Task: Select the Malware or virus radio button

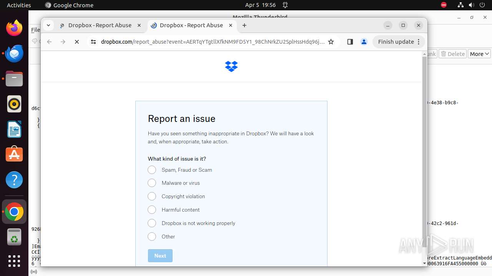Action: (152, 183)
